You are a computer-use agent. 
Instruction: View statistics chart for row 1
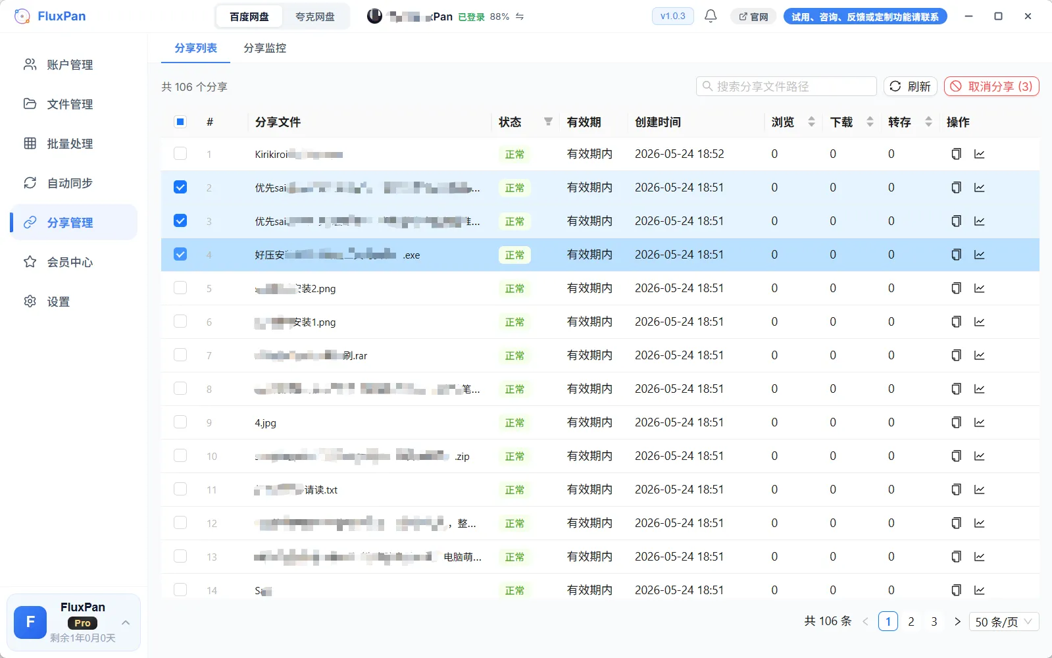pyautogui.click(x=980, y=154)
